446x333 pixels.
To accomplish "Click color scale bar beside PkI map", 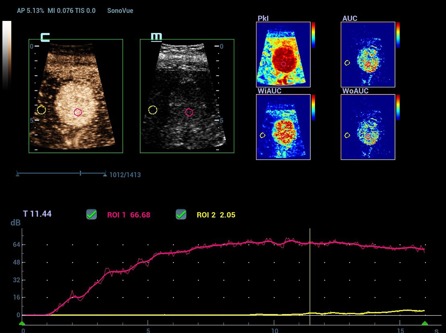I will (x=313, y=35).
